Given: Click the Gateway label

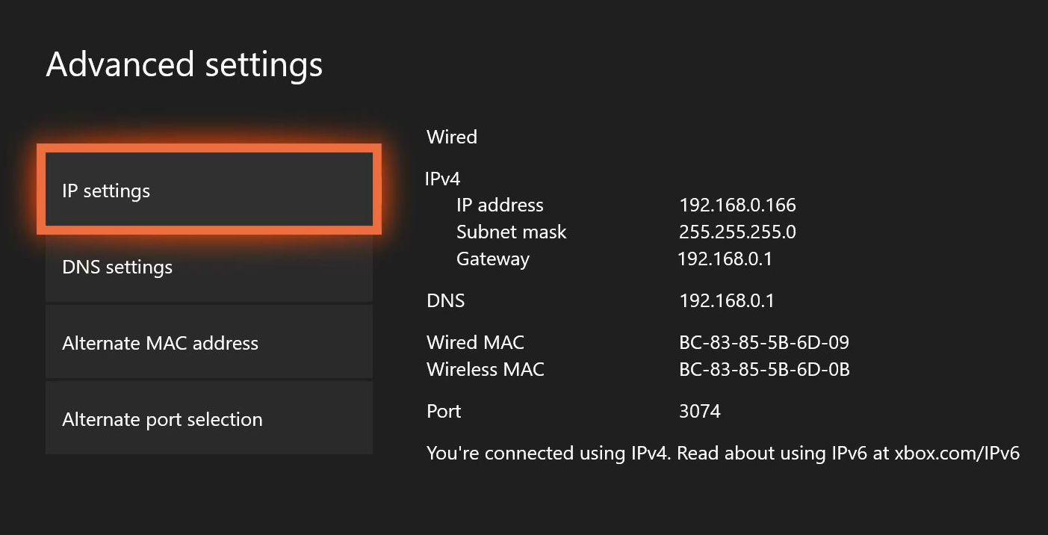Looking at the screenshot, I should point(492,259).
